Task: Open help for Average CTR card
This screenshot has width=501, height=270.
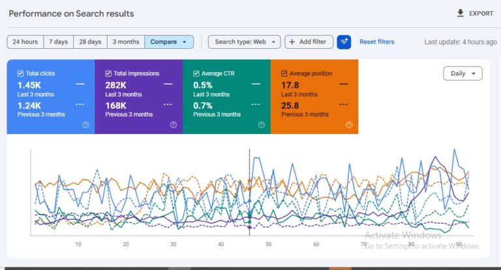Action: (261, 125)
